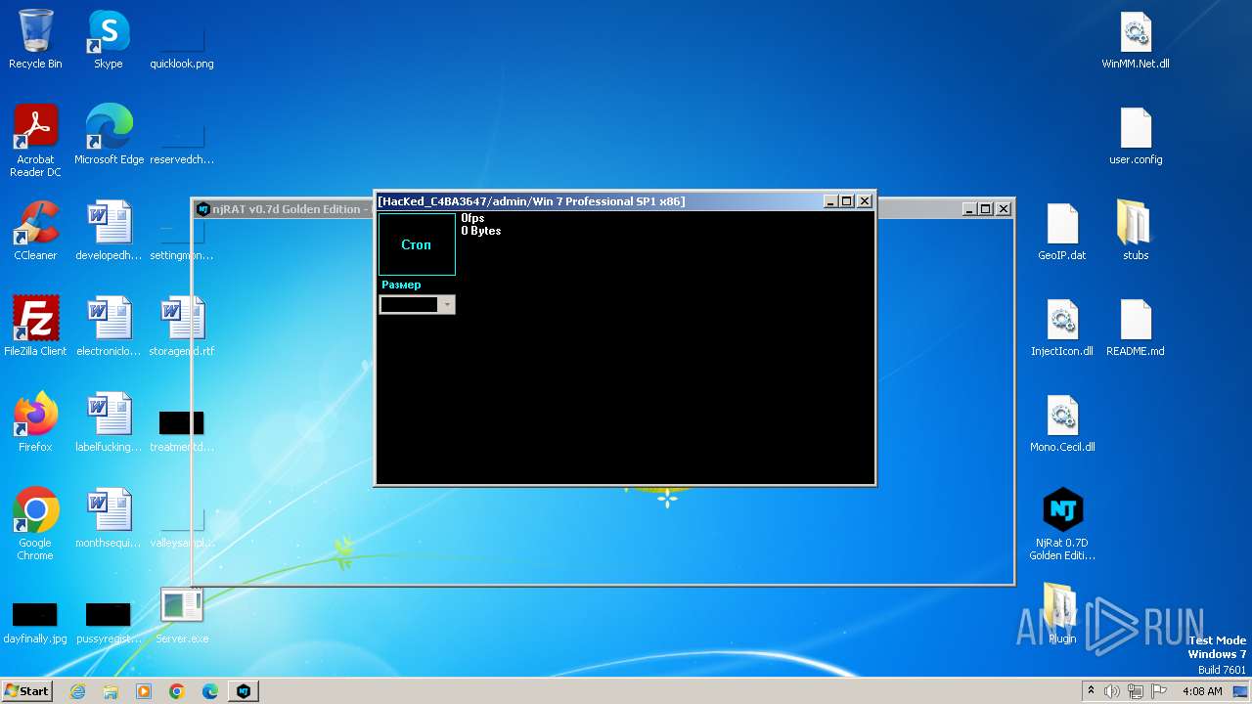Viewport: 1252px width, 704px height.
Task: Launch Microsoft Edge desktop shortcut
Action: (x=109, y=136)
